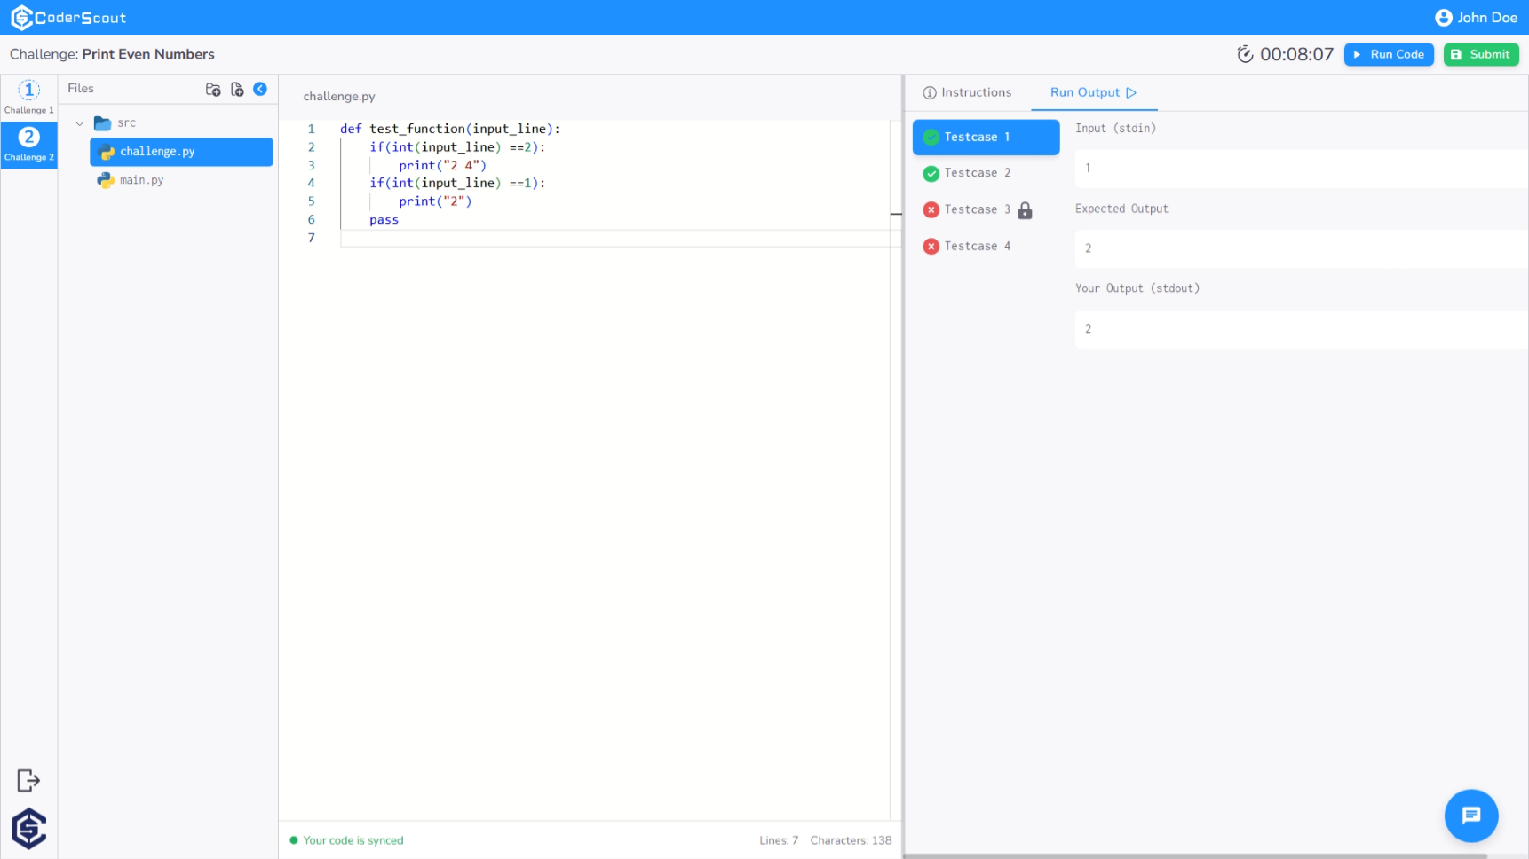Click the lock icon next to Testcase 3
The height and width of the screenshot is (859, 1529).
click(x=1026, y=210)
